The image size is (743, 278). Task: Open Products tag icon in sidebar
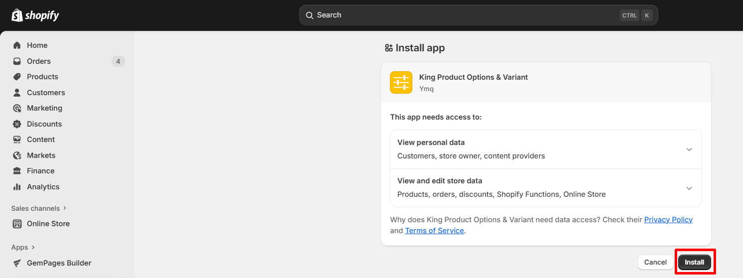tap(17, 77)
